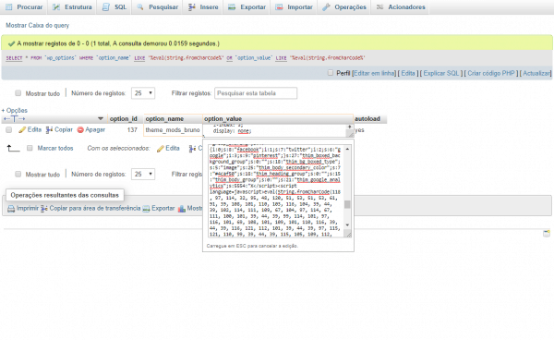The image size is (554, 340).
Task: Click the Copiar para área de transferência icon
Action: [44, 209]
